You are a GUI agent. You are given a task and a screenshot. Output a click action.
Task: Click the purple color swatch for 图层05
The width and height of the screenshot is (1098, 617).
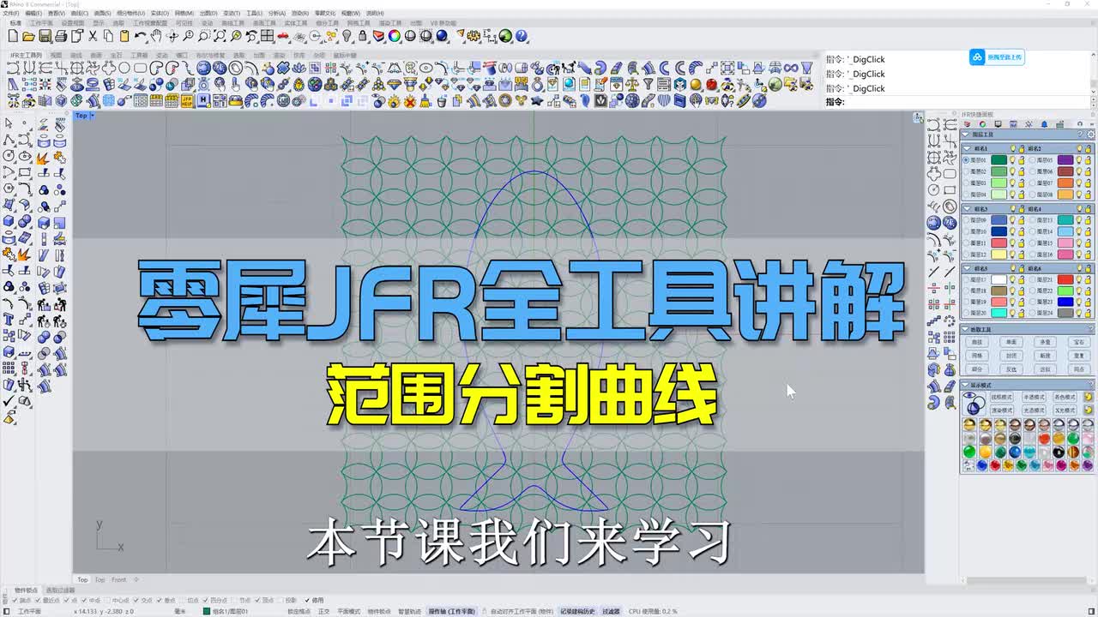coord(1065,159)
